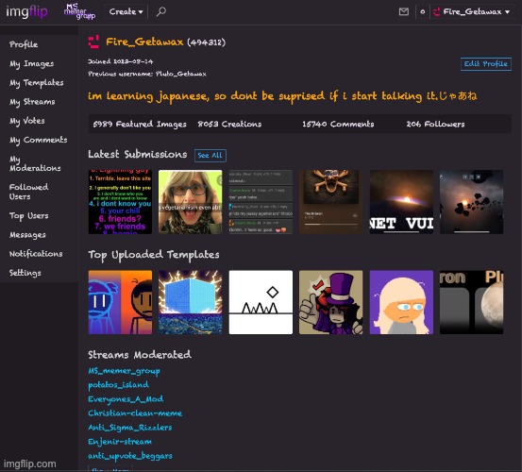Open the messages envelope icon
Screen dimensions: 522x472
coord(403,11)
